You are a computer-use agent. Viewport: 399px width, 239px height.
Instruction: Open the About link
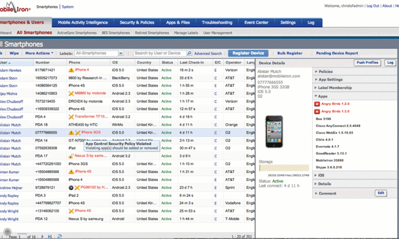(x=387, y=6)
